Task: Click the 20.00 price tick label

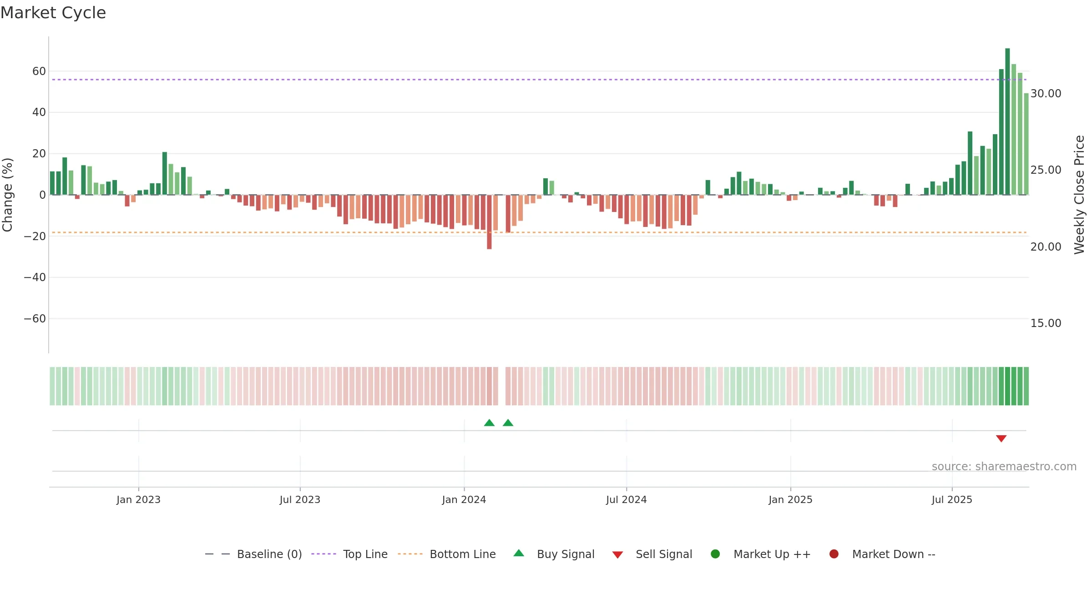Action: (x=1046, y=247)
